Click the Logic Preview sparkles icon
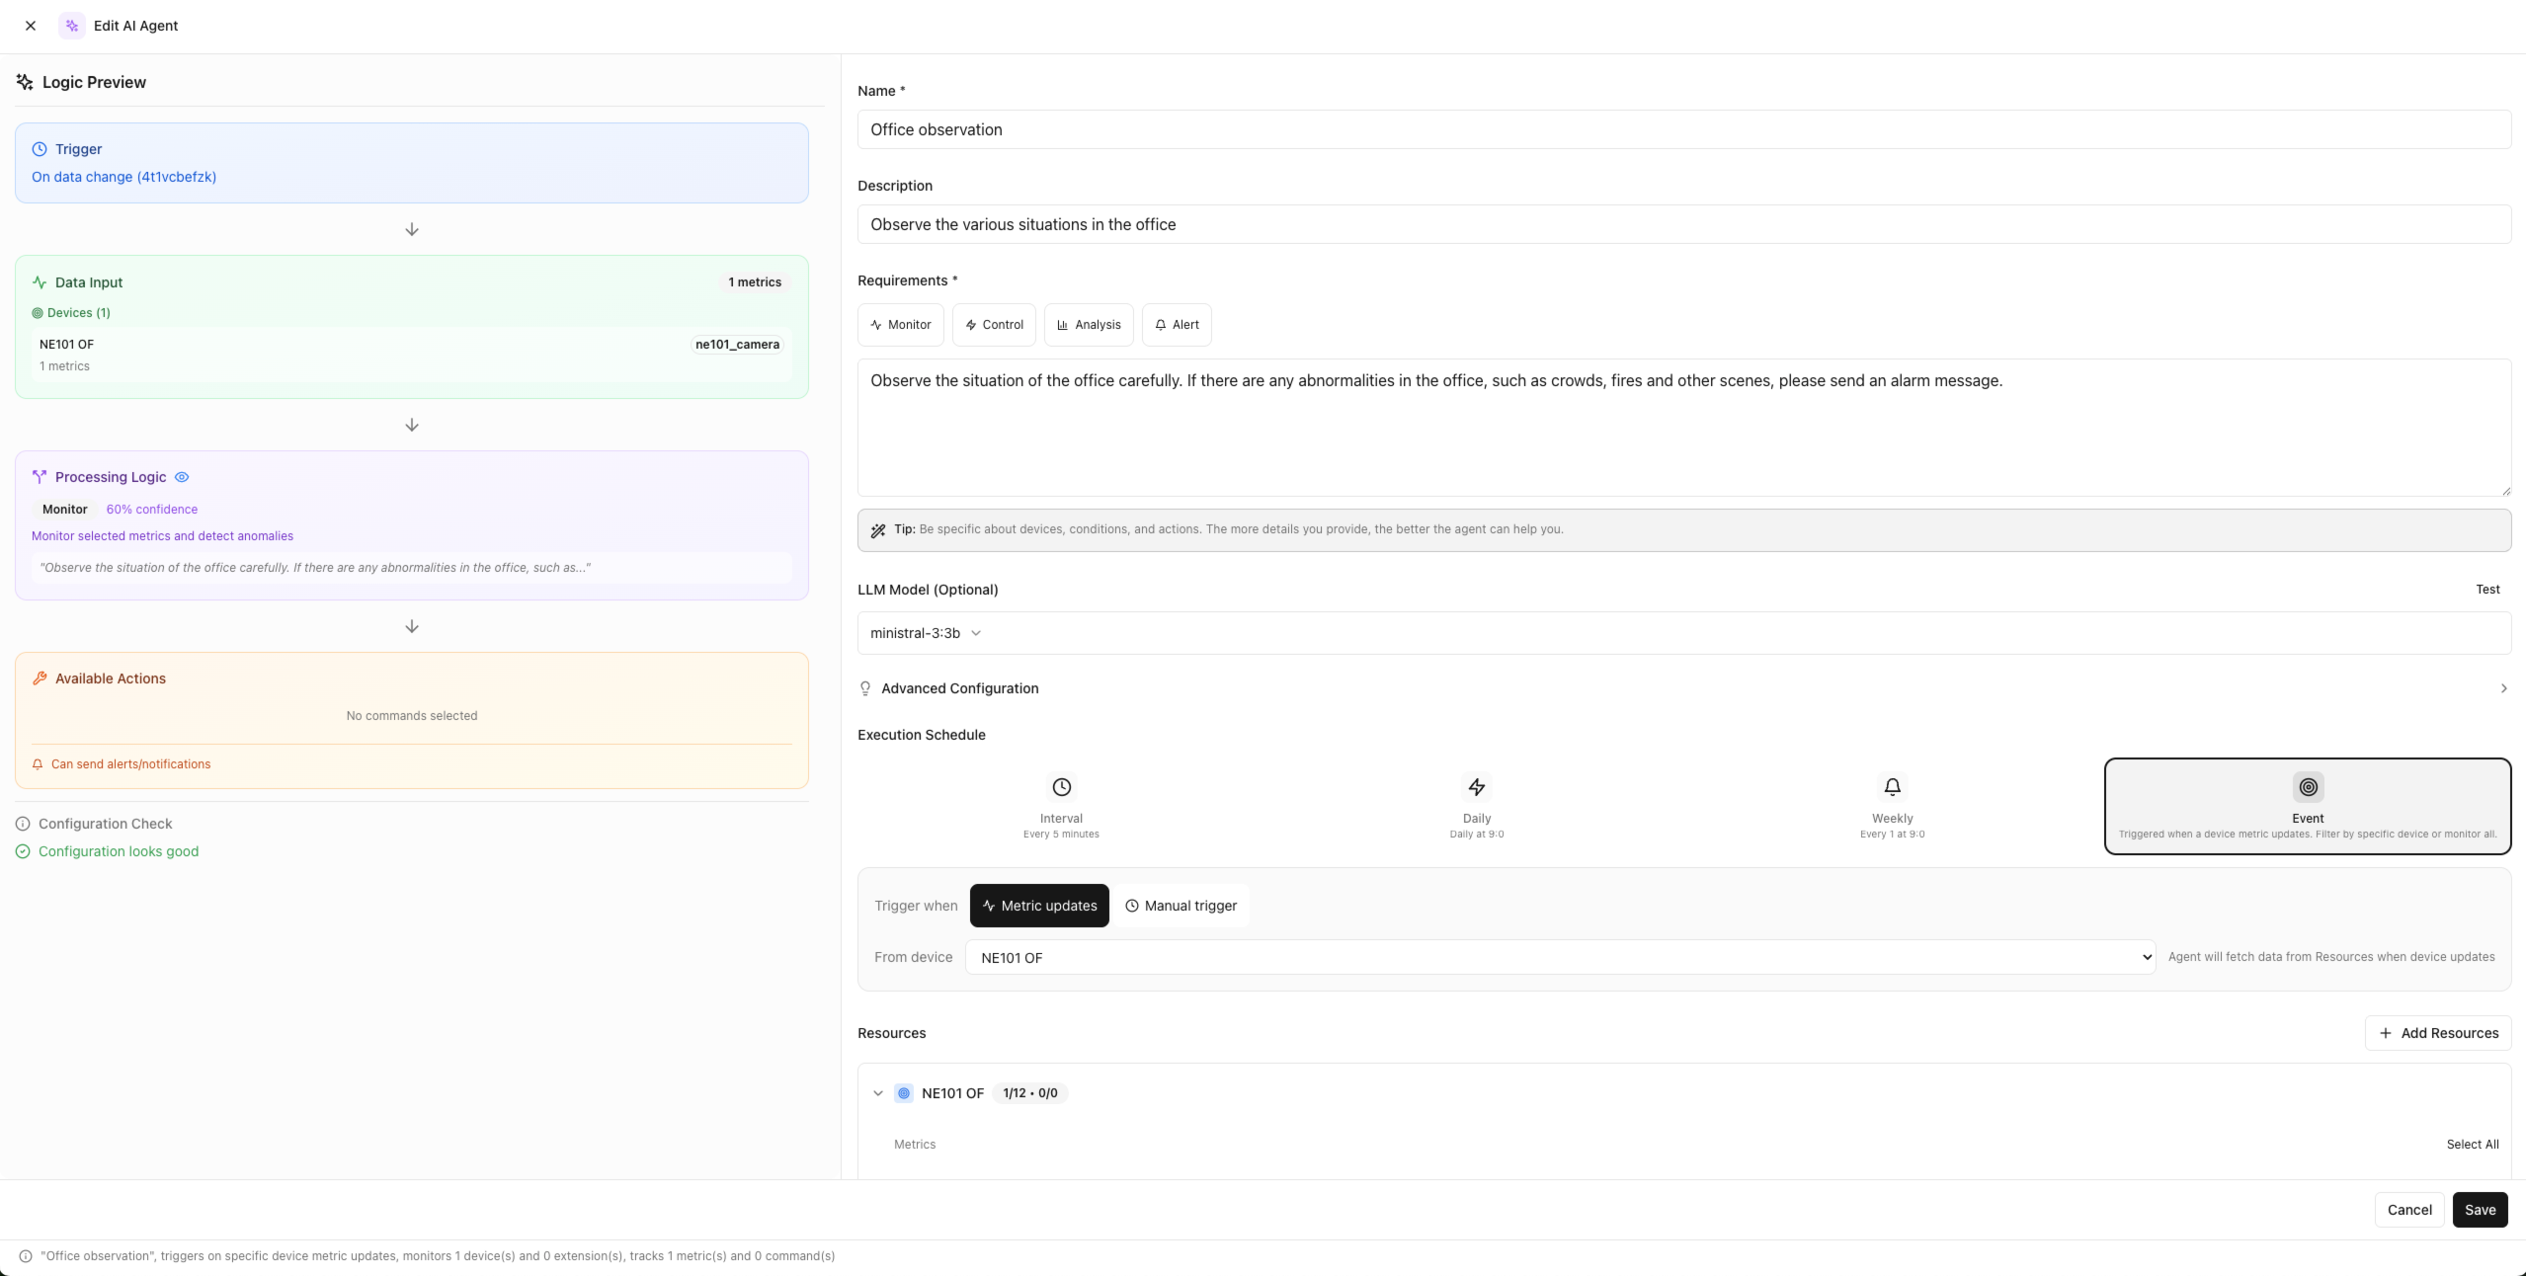2526x1276 pixels. tap(26, 82)
